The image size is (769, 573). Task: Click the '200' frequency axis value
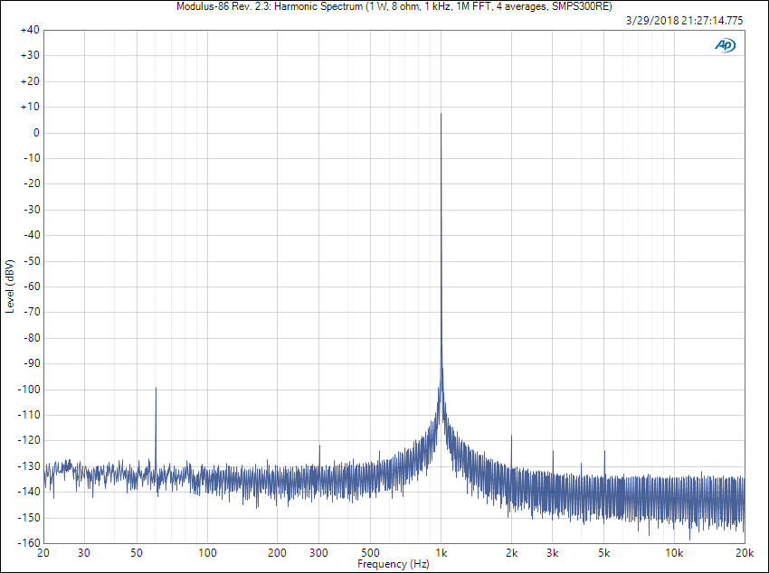pyautogui.click(x=277, y=553)
